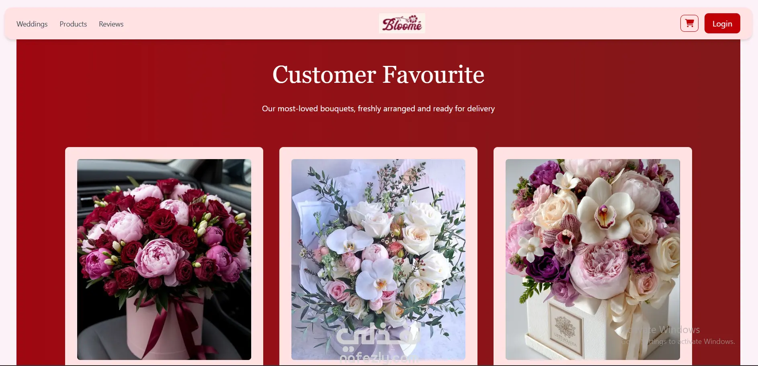Go to the Products section
The image size is (758, 366).
tap(73, 24)
